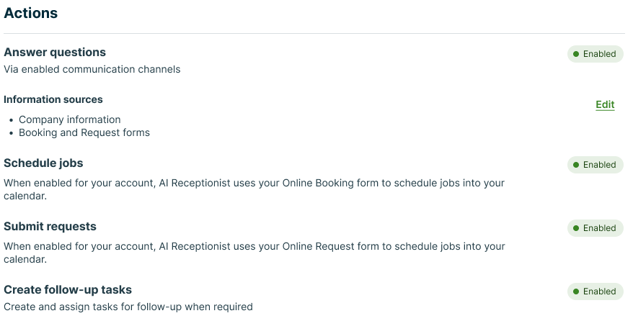Toggle the Enabled badge for Create follow-up tasks
Viewport: 633px width, 321px height.
[x=596, y=291]
